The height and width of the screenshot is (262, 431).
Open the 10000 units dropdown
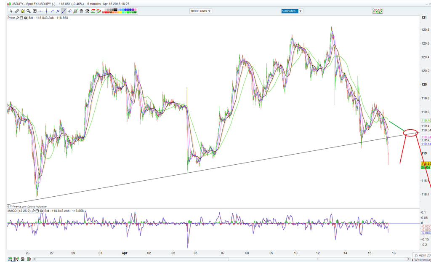click(x=201, y=11)
